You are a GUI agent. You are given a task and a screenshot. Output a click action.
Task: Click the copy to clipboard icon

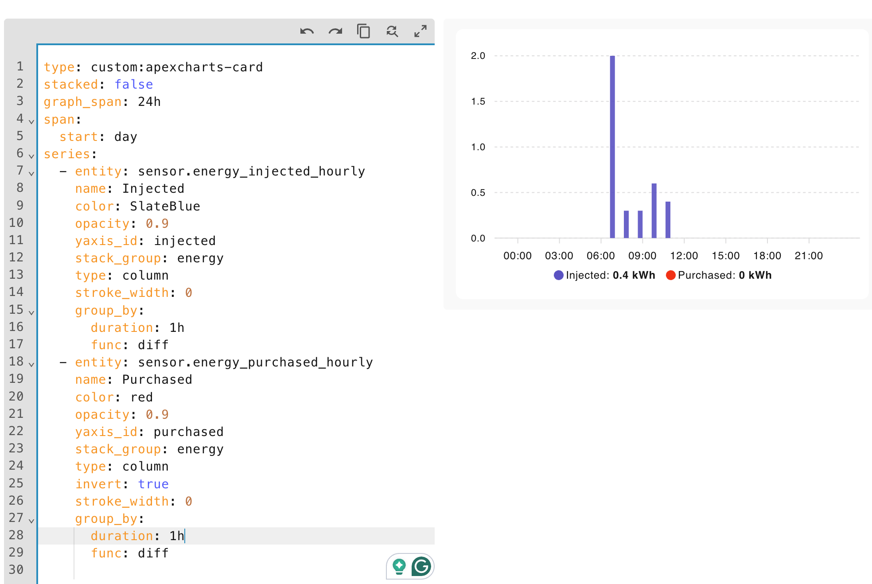click(x=363, y=31)
